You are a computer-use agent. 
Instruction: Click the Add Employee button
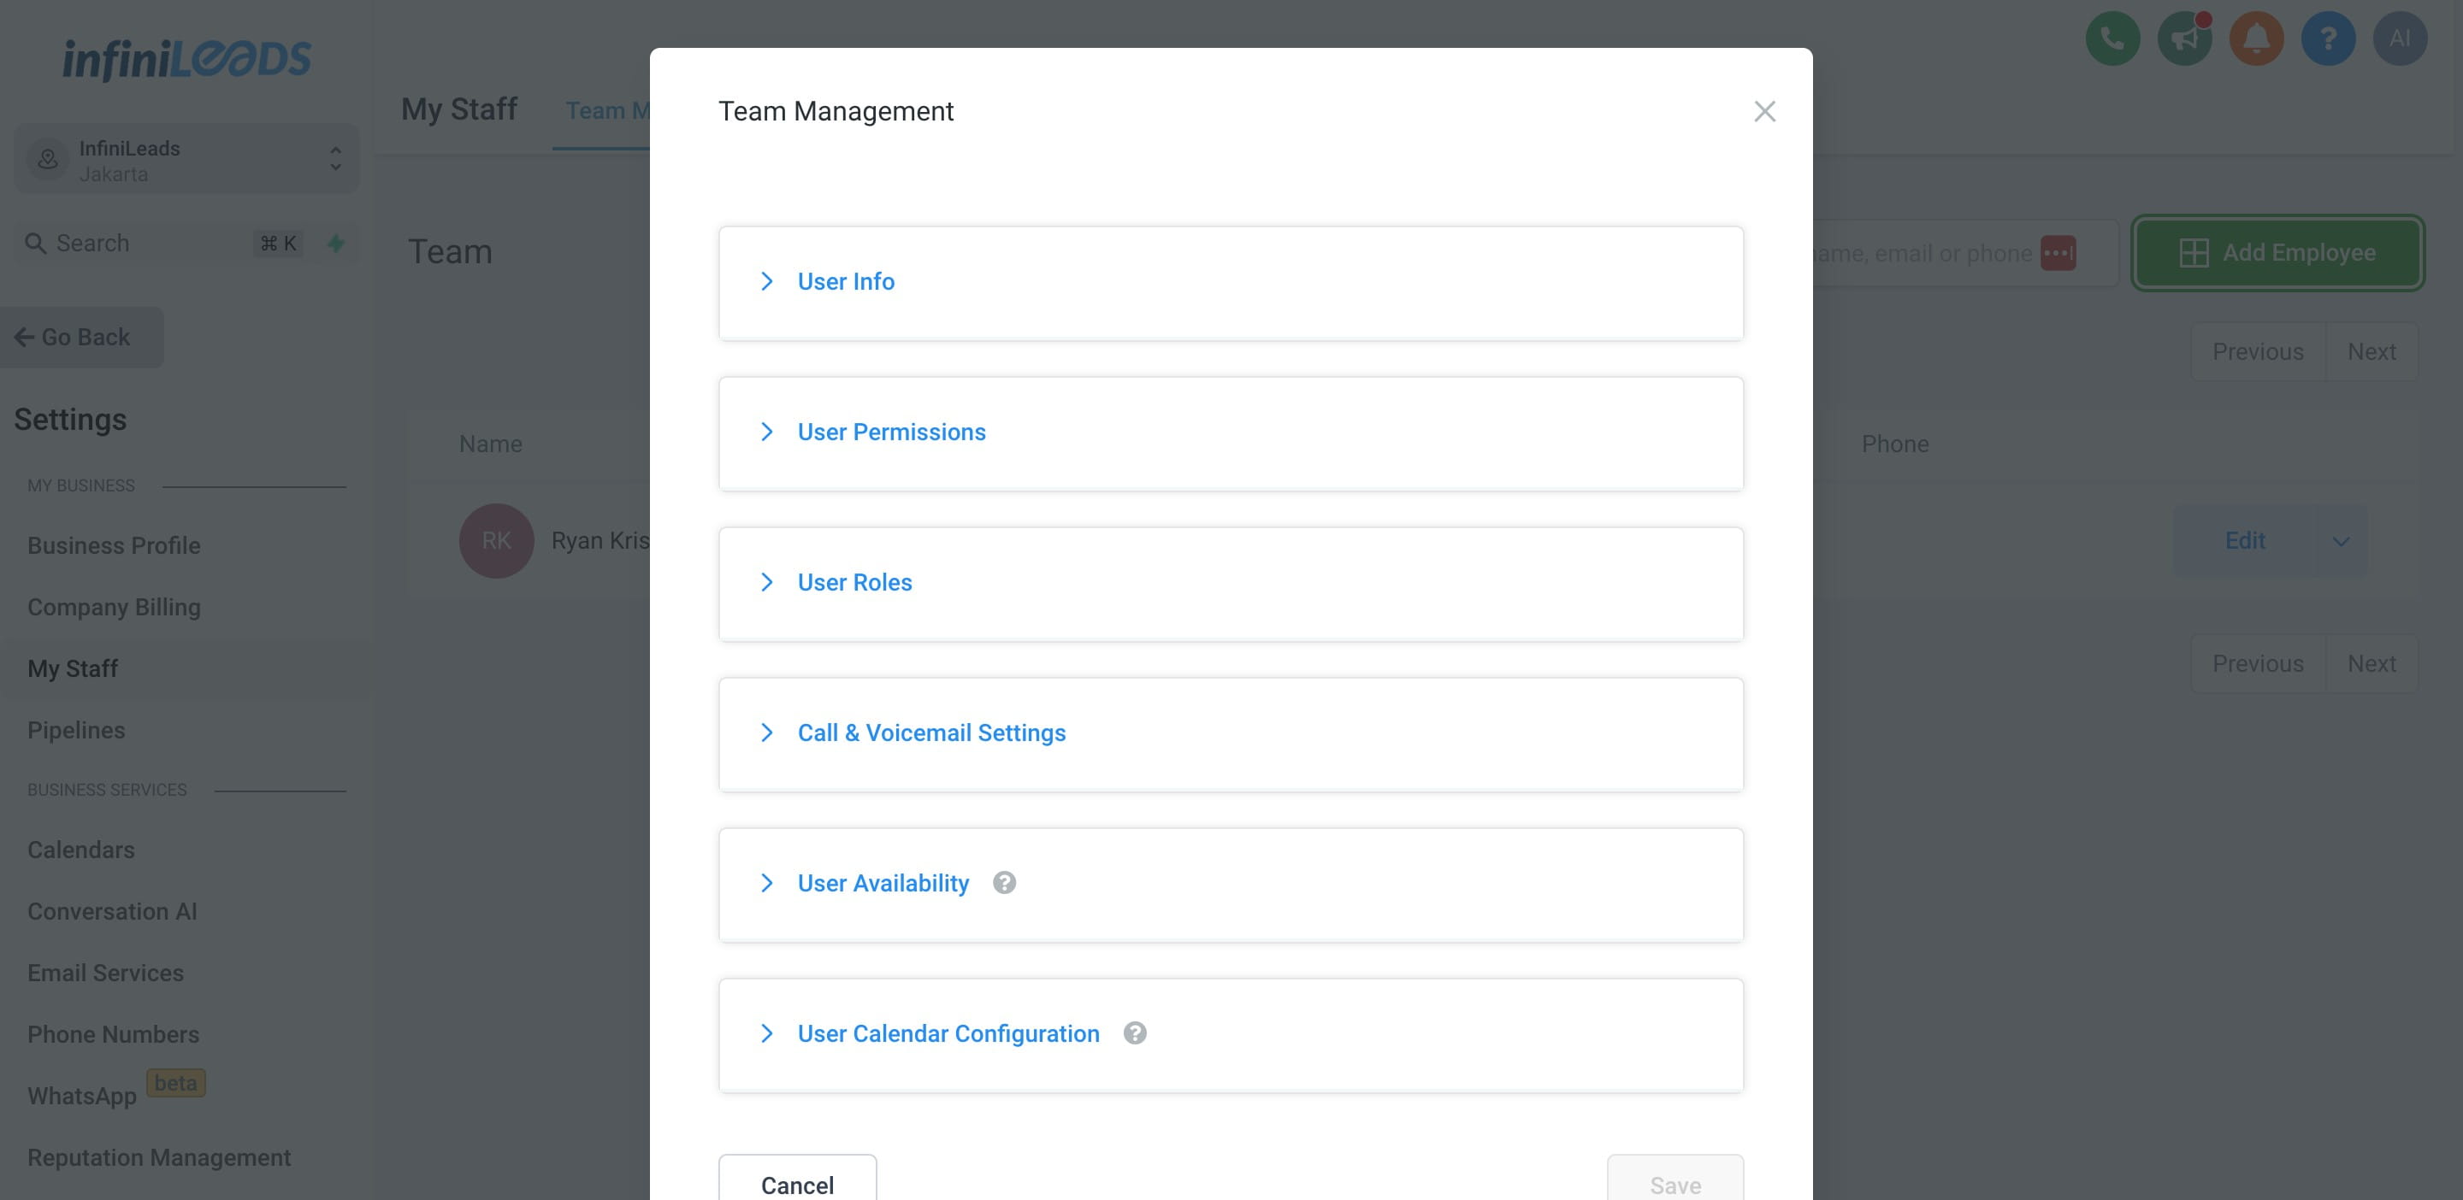(x=2277, y=253)
